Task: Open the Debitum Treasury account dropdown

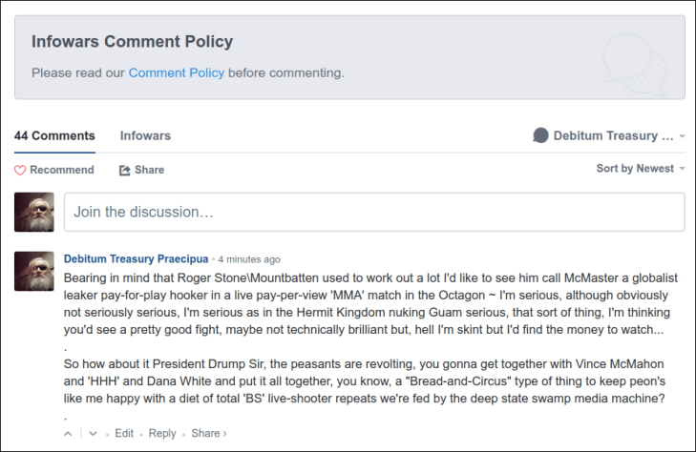Action: (x=613, y=135)
